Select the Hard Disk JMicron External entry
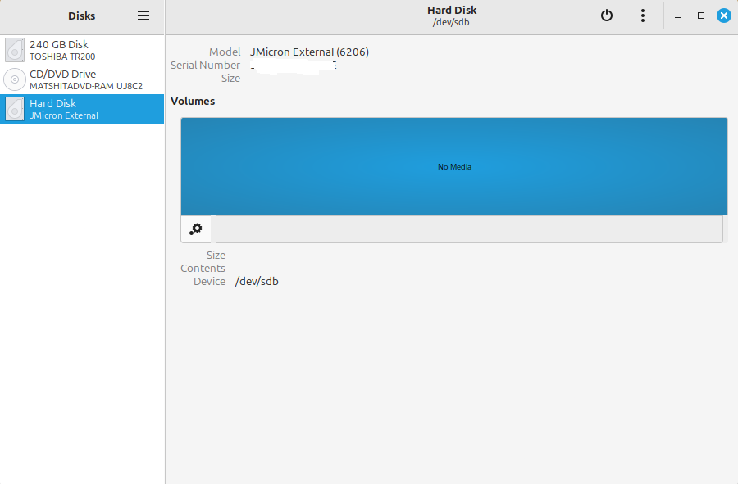The width and height of the screenshot is (738, 484). (x=82, y=109)
